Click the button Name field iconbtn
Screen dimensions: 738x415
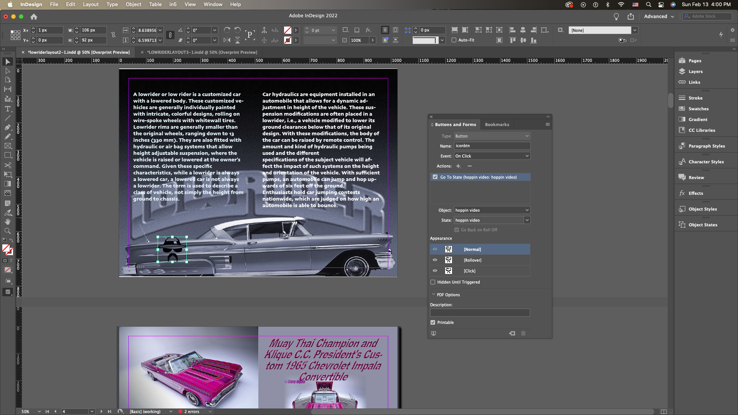click(x=492, y=146)
